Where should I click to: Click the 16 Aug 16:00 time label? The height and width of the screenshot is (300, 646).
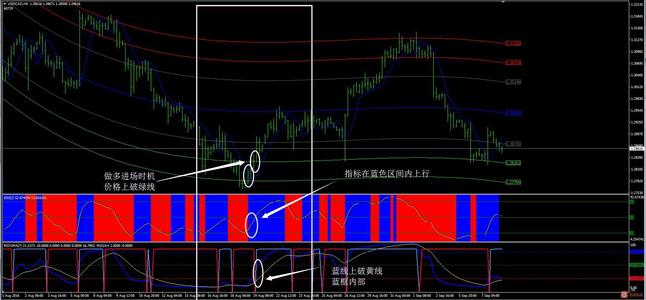(218, 296)
